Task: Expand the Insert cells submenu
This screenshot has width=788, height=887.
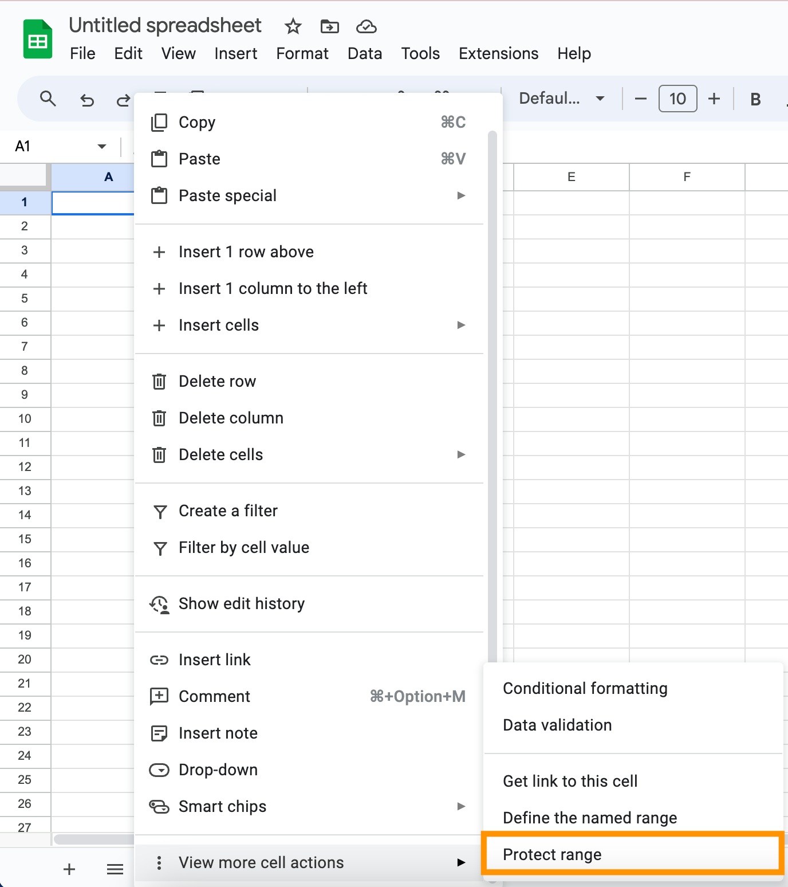Action: click(309, 325)
